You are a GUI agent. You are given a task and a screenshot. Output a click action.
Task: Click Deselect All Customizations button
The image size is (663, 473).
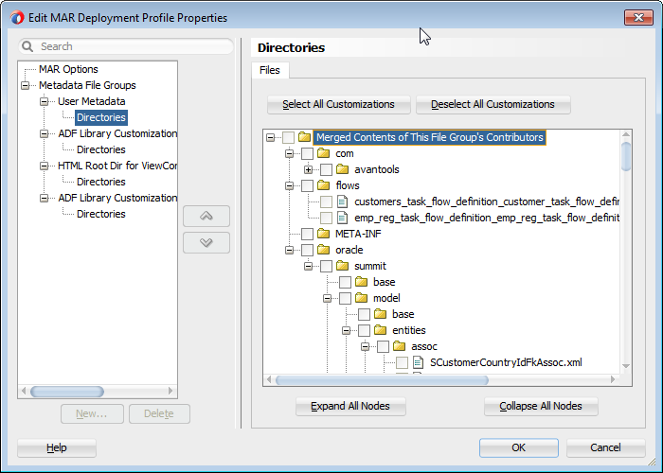tap(493, 104)
